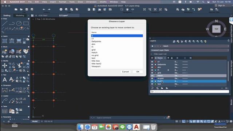Click the Print icon in toolbar
233x131 pixels.
61,9
